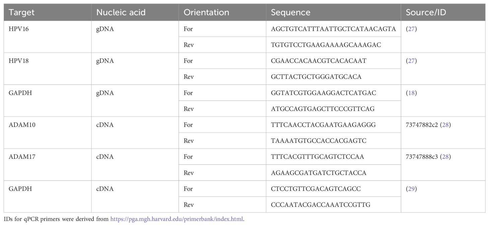This screenshot has width=489, height=226.
Task: Open reference 27 link in HPV18 row
Action: click(411, 61)
